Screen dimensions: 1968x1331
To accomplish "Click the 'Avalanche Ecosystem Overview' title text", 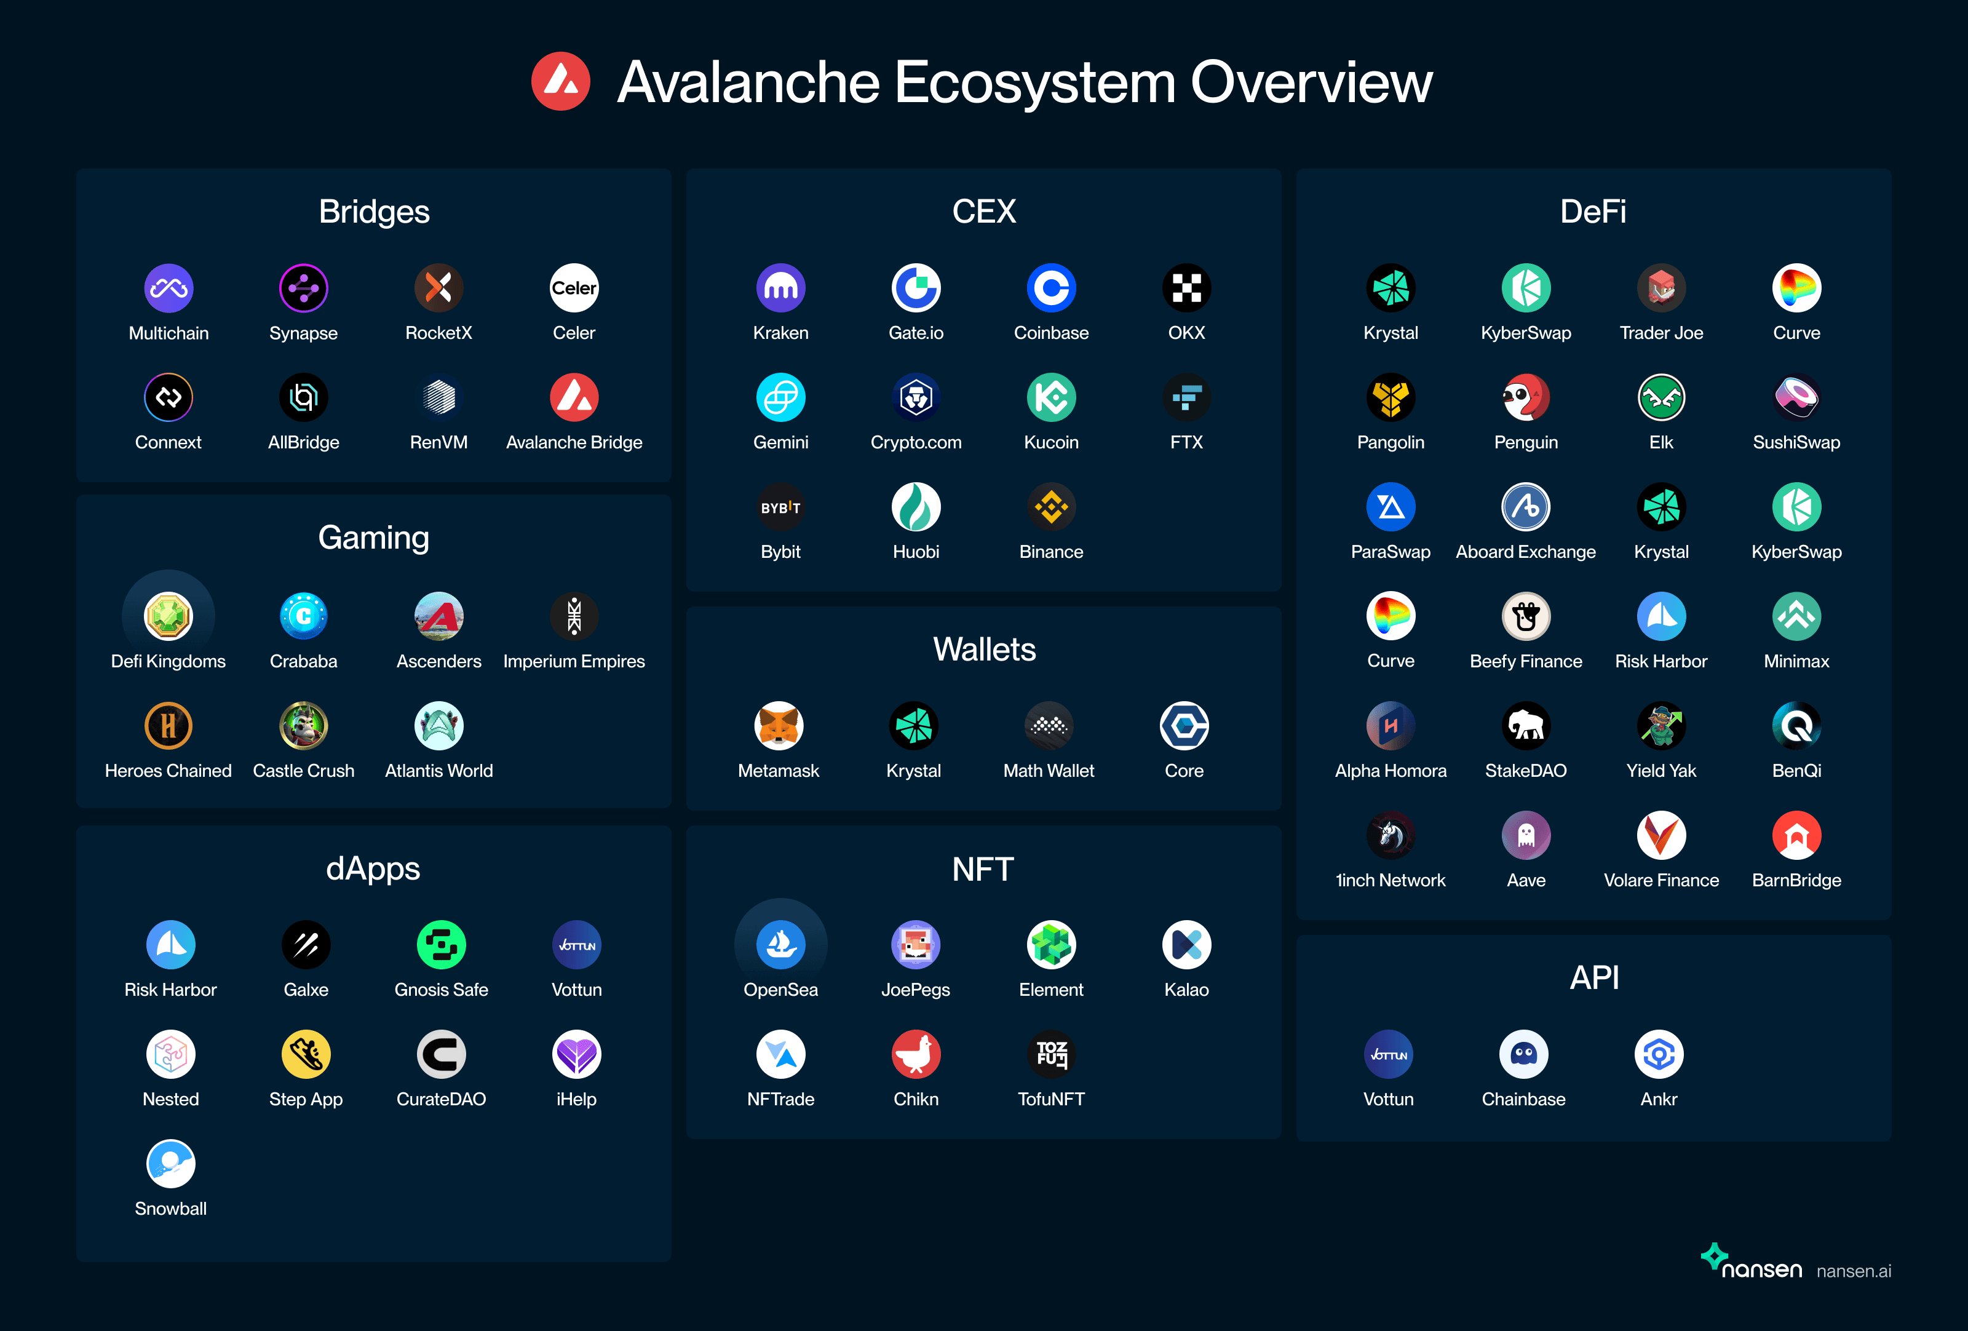I will click(x=1025, y=82).
